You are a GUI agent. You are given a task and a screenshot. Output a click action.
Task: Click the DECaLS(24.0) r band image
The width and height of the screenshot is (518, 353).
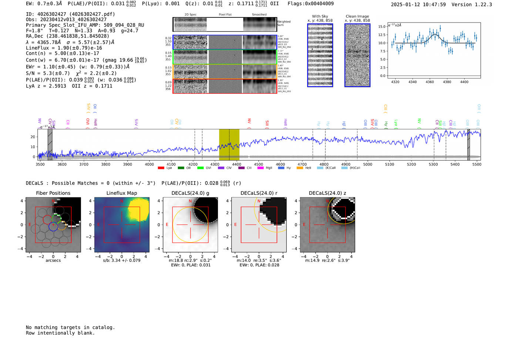click(x=259, y=224)
